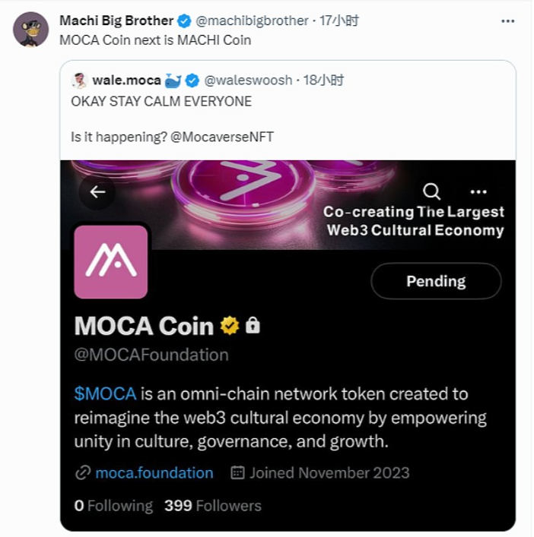This screenshot has width=534, height=537.
Task: Click the gold verified badge beside MOCA Coin
Action: 229,326
